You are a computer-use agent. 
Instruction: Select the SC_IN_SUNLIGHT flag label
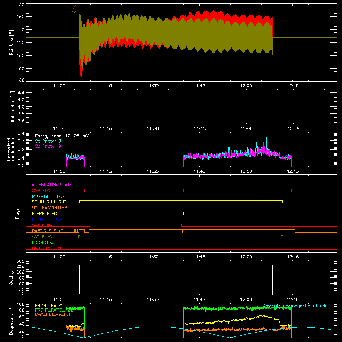[x=49, y=202]
